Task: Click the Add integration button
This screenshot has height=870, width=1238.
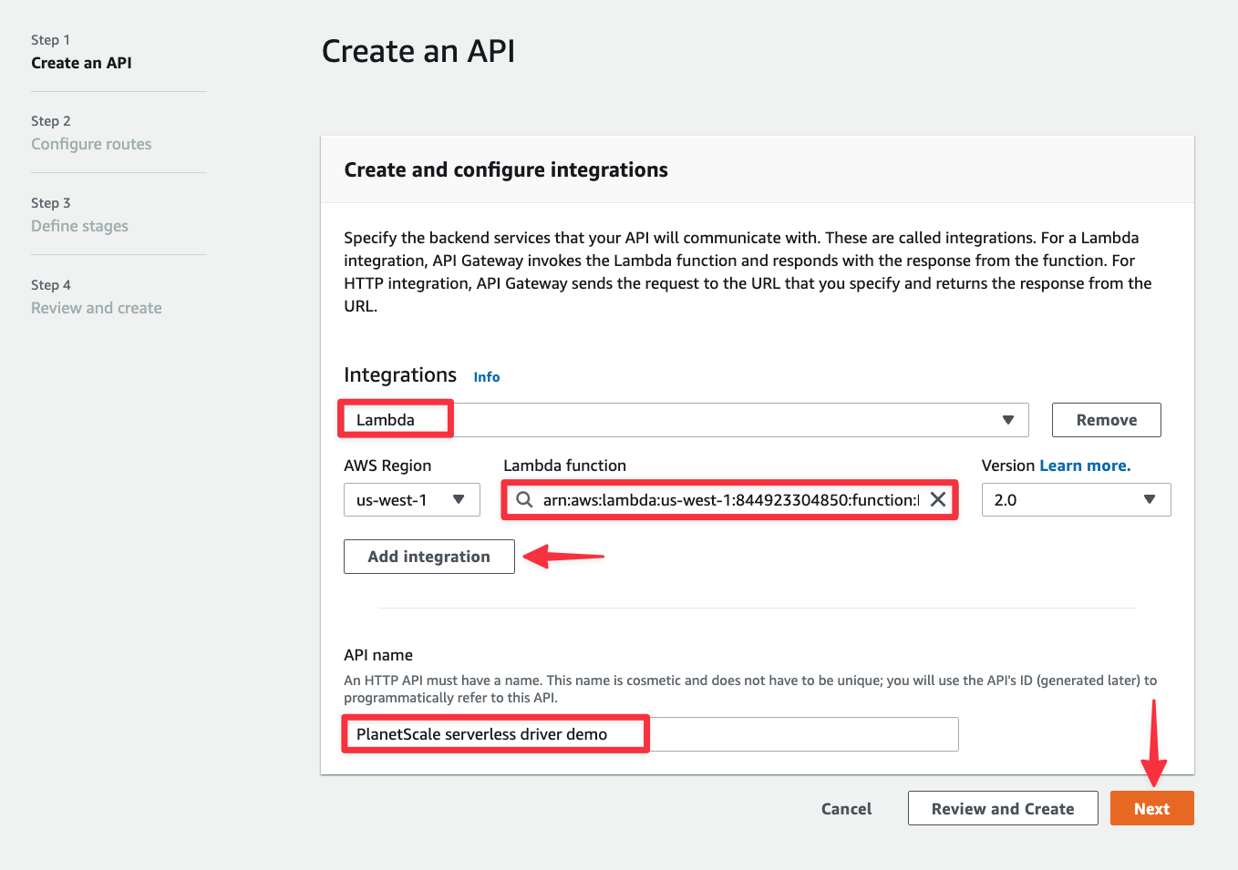Action: tap(428, 557)
